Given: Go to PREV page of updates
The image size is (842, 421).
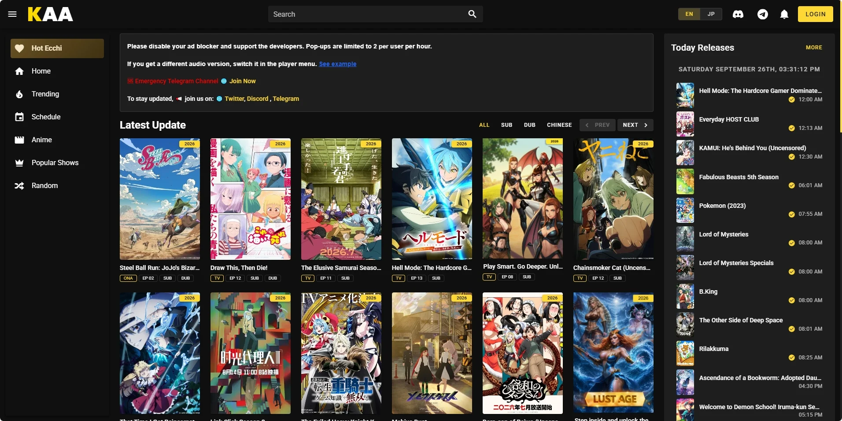Looking at the screenshot, I should tap(598, 125).
